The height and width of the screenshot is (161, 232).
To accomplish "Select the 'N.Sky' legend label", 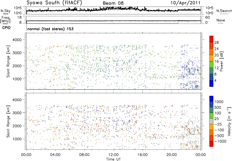I will coord(6,11).
